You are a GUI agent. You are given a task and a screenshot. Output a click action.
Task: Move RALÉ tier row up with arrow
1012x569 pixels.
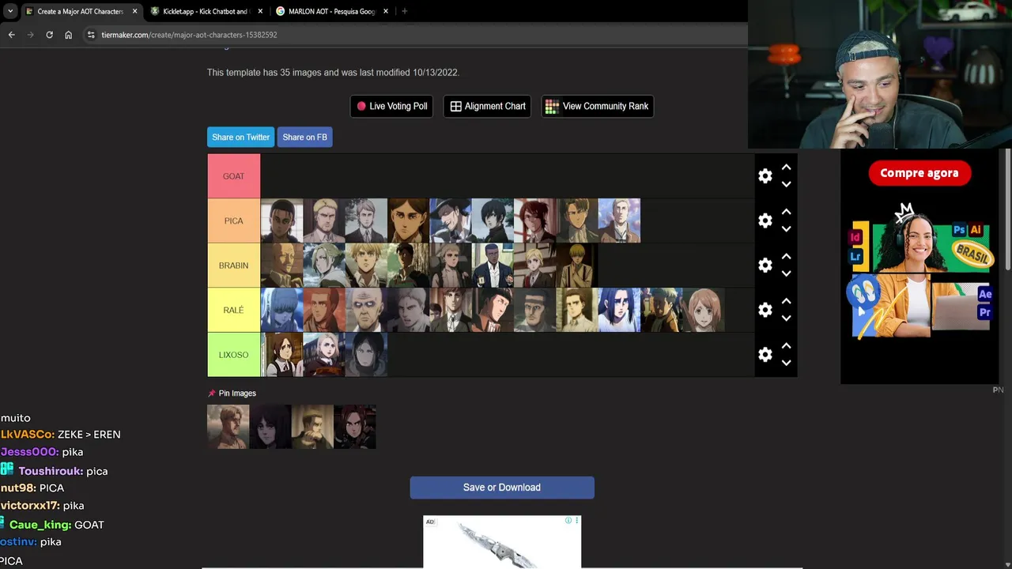coord(786,301)
